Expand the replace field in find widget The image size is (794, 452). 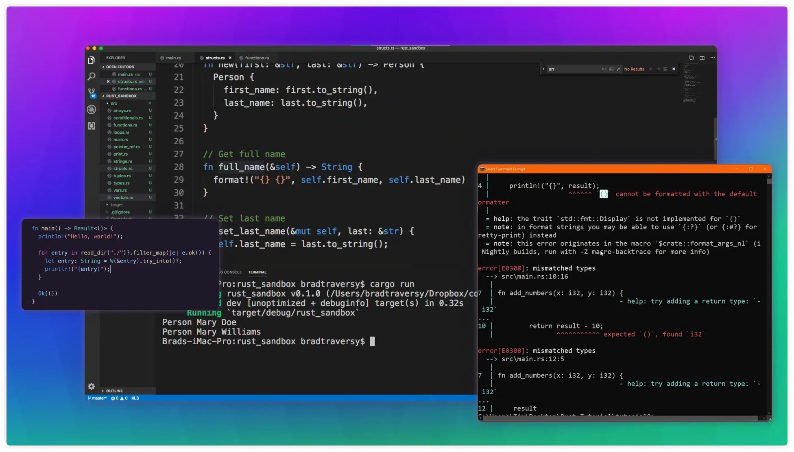[x=543, y=69]
